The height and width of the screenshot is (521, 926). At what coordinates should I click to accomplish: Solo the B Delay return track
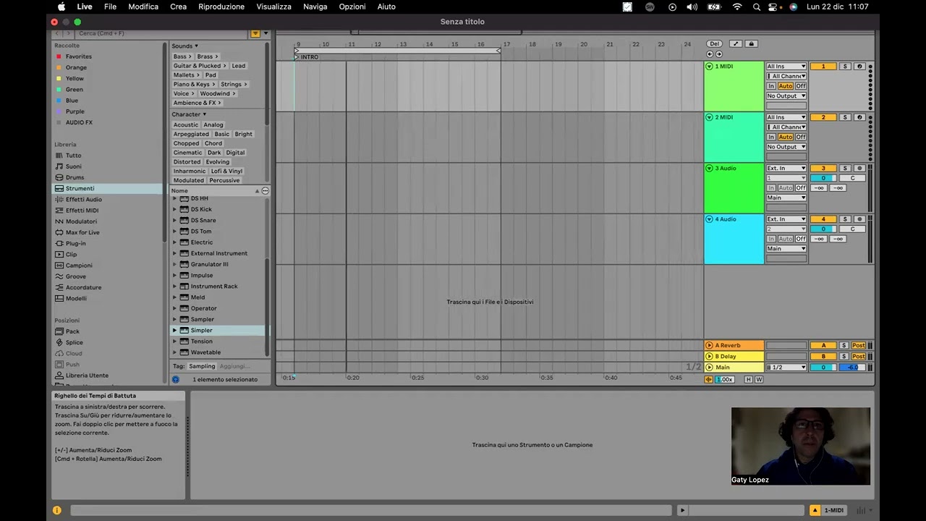tap(844, 357)
